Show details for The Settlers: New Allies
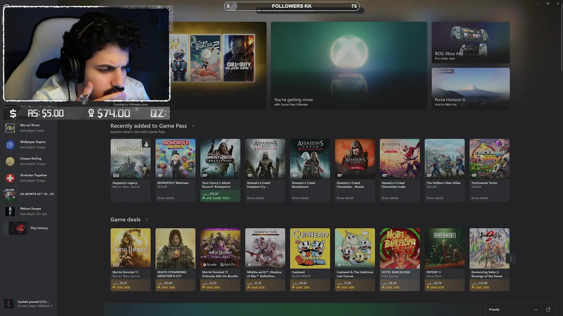 pyautogui.click(x=435, y=198)
